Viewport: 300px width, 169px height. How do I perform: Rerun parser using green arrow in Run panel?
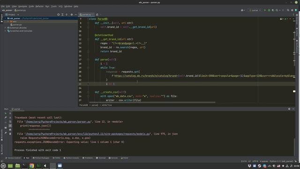tap(6, 114)
